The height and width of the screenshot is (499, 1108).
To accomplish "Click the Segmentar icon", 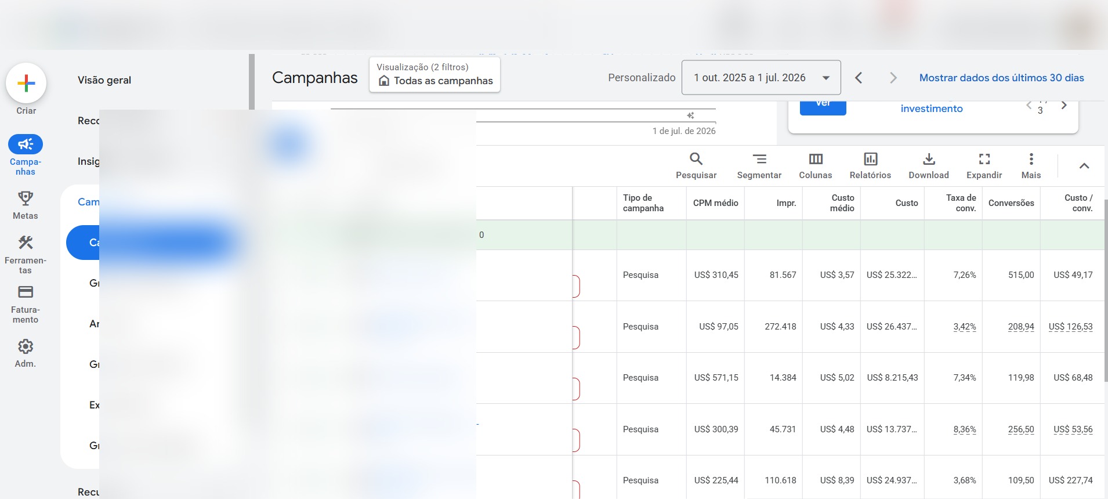I will tap(759, 159).
